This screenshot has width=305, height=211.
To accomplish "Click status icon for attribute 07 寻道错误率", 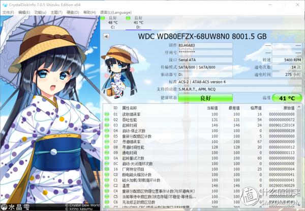I will pyautogui.click(x=107, y=141).
